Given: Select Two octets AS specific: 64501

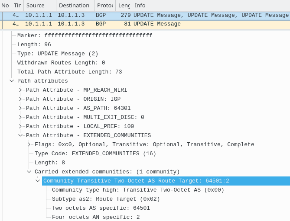Looking at the screenshot, I should [x=101, y=208].
